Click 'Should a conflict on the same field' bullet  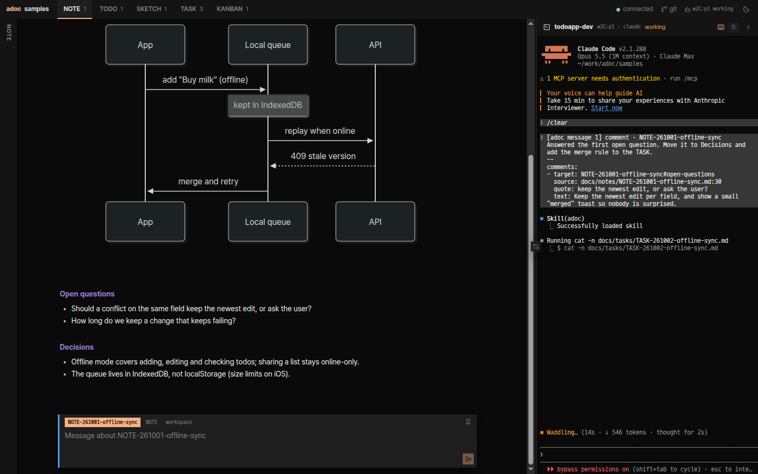coord(191,309)
